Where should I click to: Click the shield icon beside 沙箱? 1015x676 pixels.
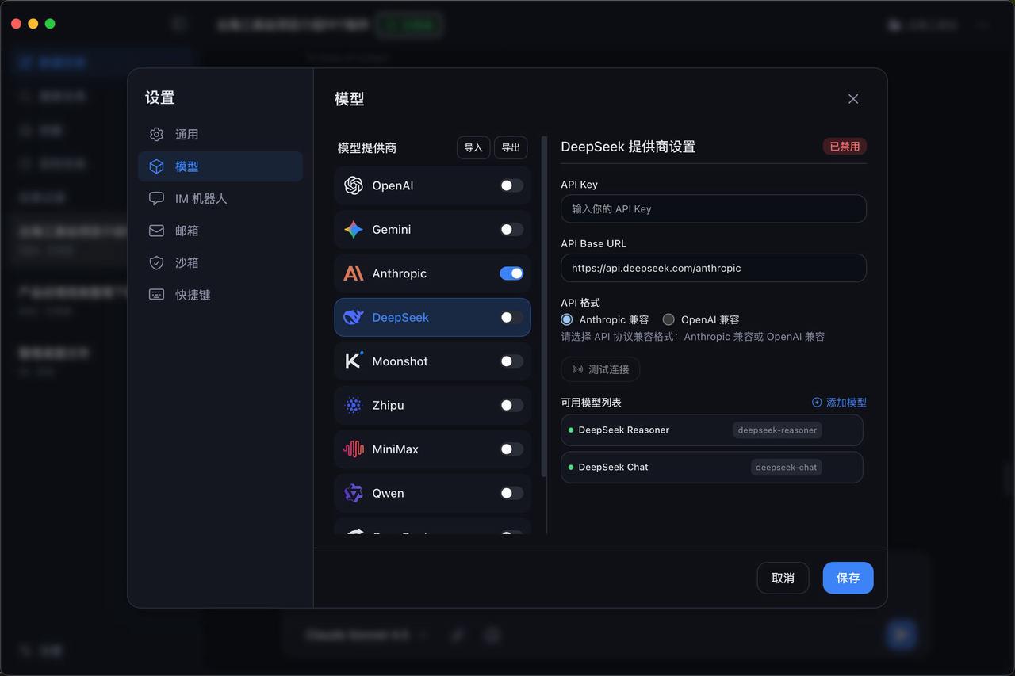click(157, 262)
